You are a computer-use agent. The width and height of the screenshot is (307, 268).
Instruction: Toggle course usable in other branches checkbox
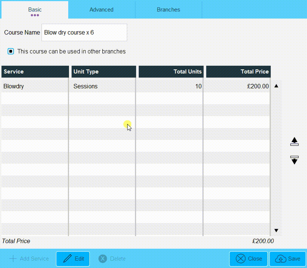[x=11, y=52]
